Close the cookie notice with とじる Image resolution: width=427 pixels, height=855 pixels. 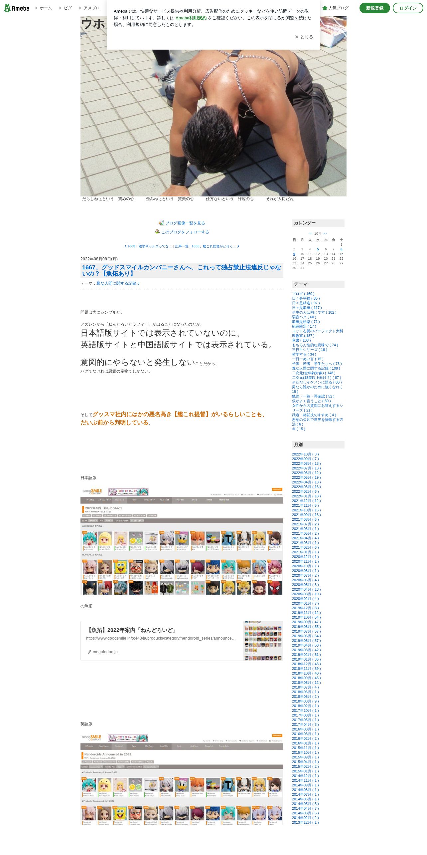click(304, 37)
